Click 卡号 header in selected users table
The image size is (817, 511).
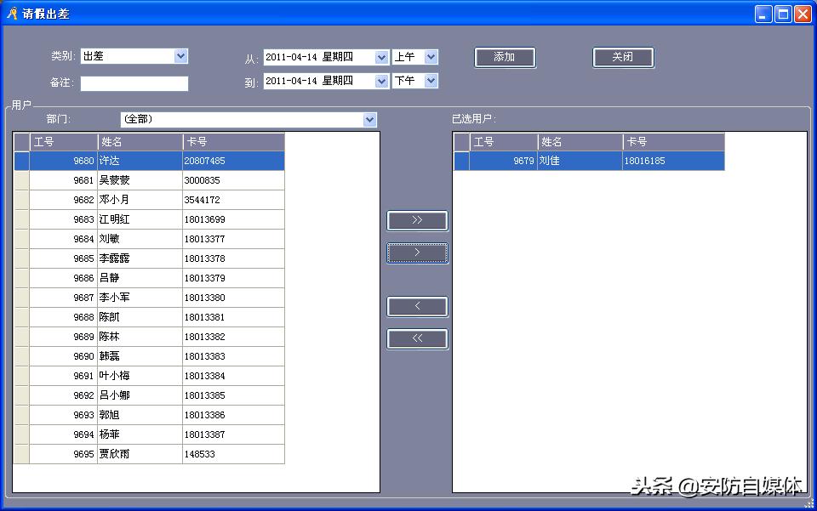coord(672,142)
